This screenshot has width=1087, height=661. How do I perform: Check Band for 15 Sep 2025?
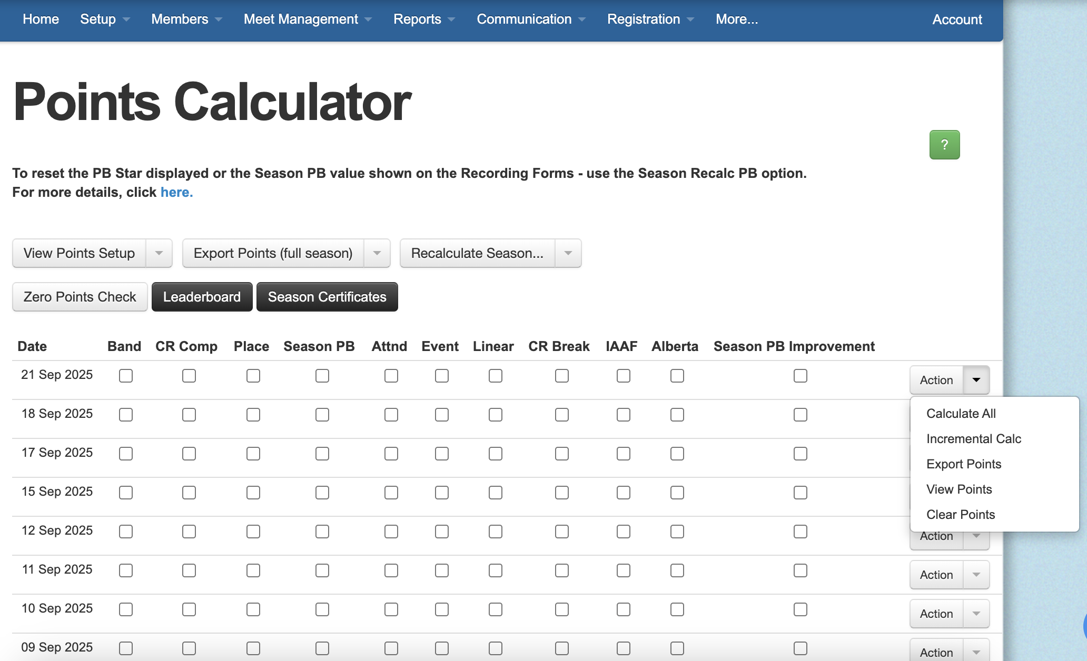point(126,493)
